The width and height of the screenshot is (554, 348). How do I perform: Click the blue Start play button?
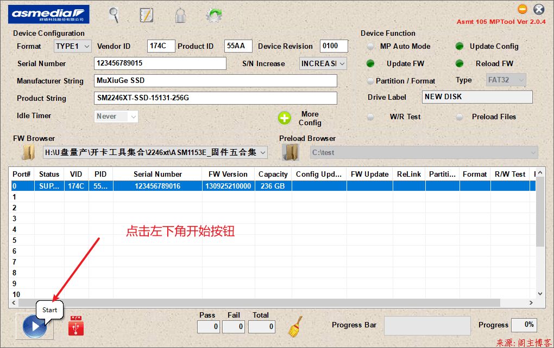[x=35, y=326]
